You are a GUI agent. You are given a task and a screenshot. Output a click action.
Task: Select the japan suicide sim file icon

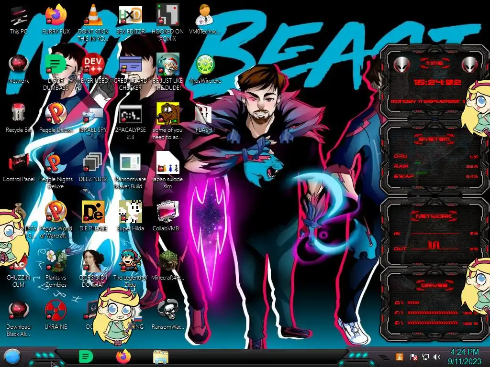[168, 171]
